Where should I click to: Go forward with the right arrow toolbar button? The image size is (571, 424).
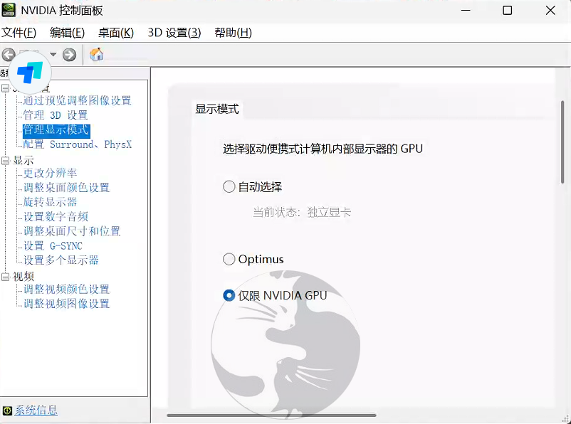point(69,55)
